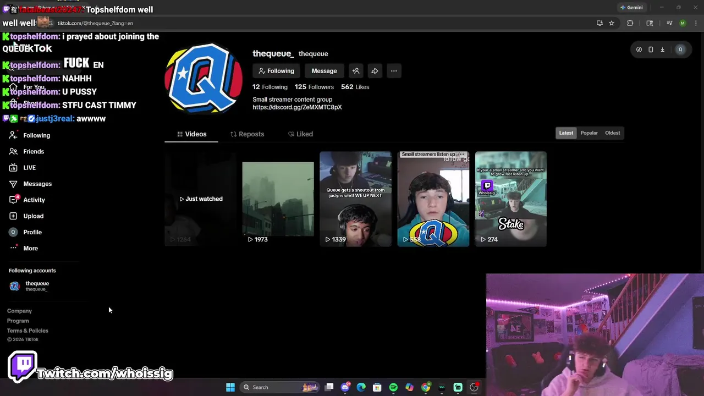Expand the Program footer section
The image size is (704, 396).
point(18,321)
